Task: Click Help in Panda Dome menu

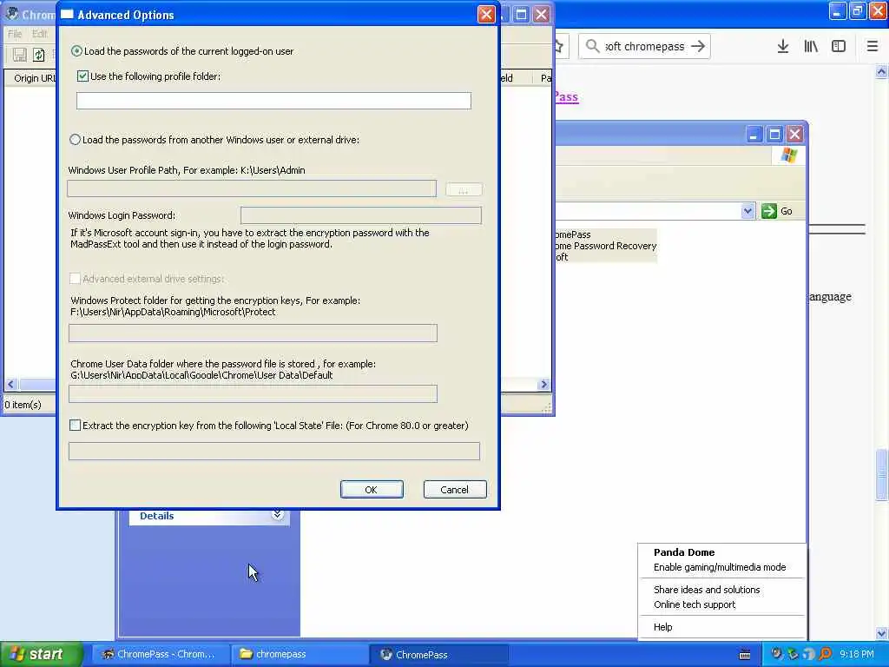Action: 662,627
